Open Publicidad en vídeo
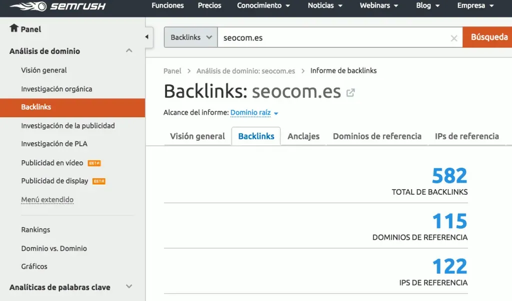The width and height of the screenshot is (512, 301). tap(52, 163)
